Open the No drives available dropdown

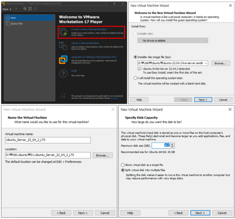[173, 41]
